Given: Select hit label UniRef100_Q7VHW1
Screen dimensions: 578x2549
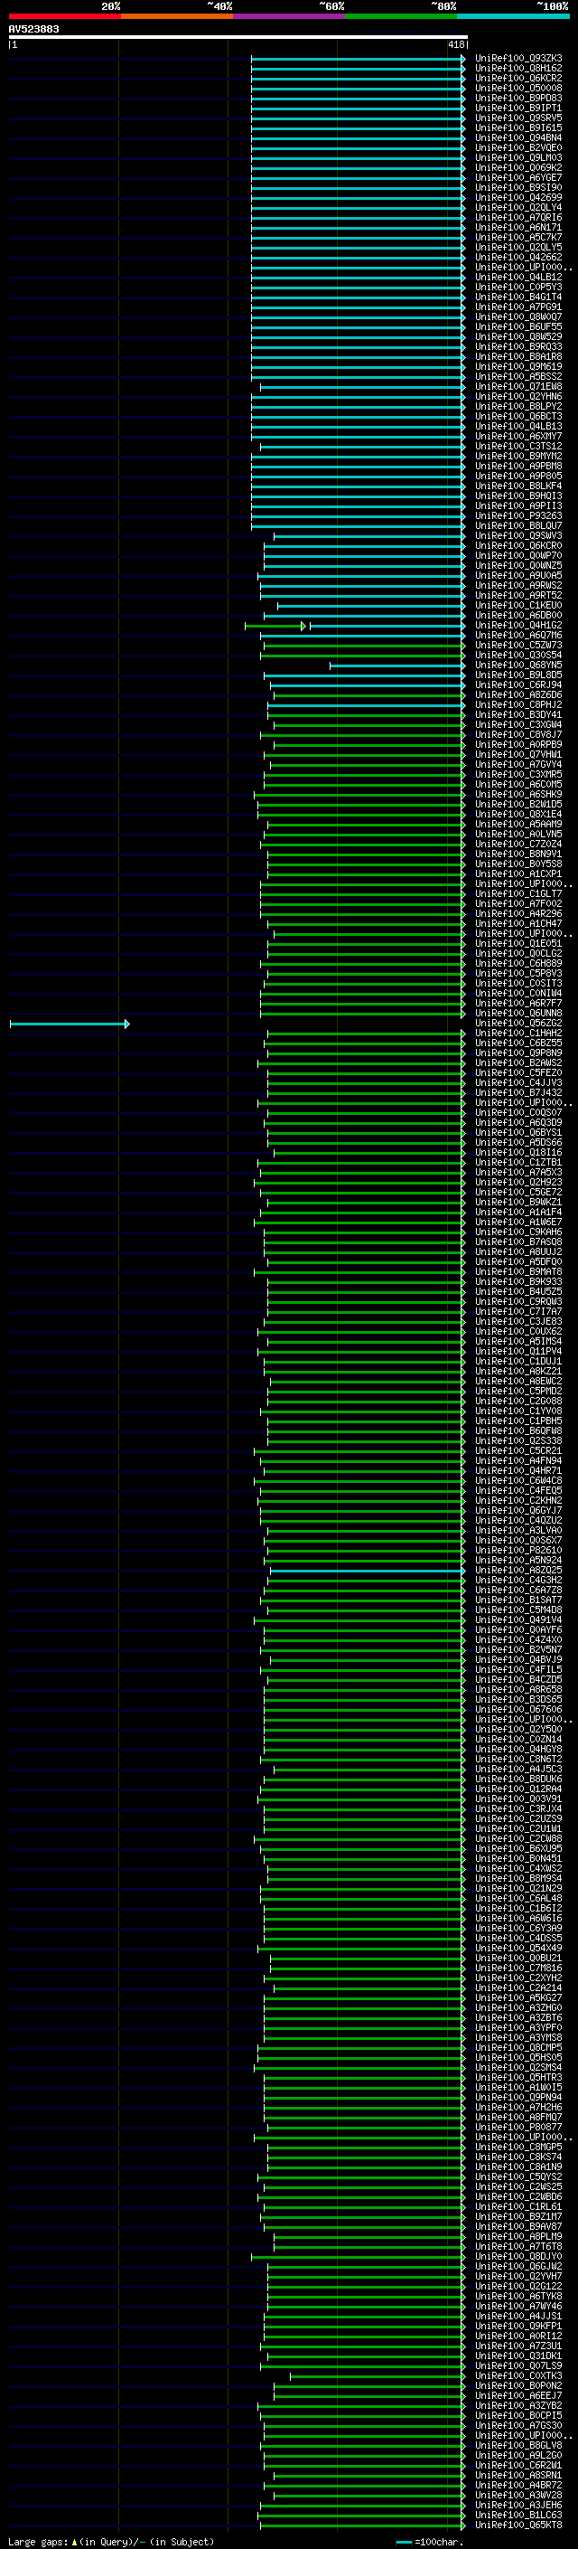Looking at the screenshot, I should [518, 754].
